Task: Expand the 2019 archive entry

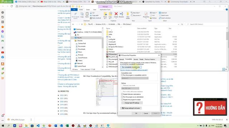Action: 59,105
